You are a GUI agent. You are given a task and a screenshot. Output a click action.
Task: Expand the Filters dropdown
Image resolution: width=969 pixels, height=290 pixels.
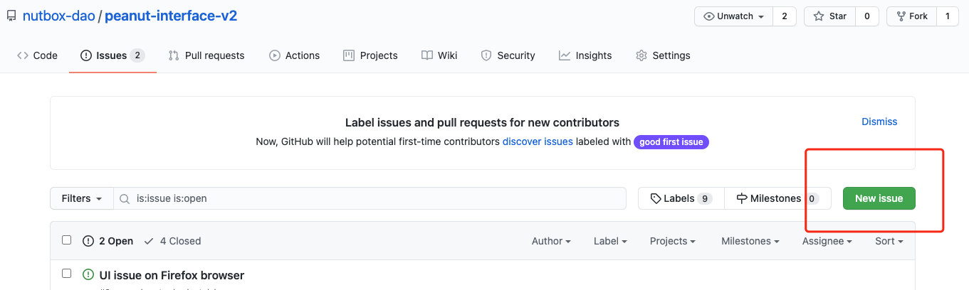82,199
